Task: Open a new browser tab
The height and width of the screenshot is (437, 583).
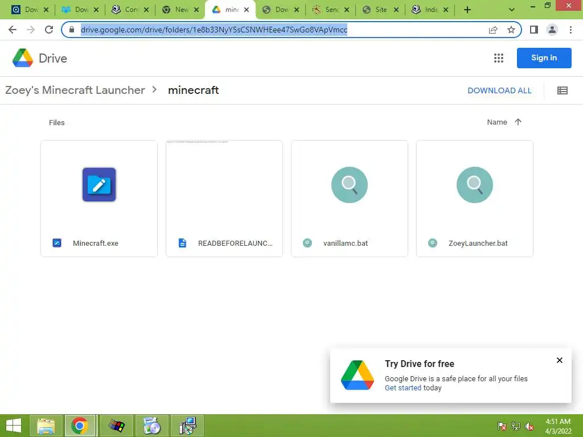Action: pos(467,10)
